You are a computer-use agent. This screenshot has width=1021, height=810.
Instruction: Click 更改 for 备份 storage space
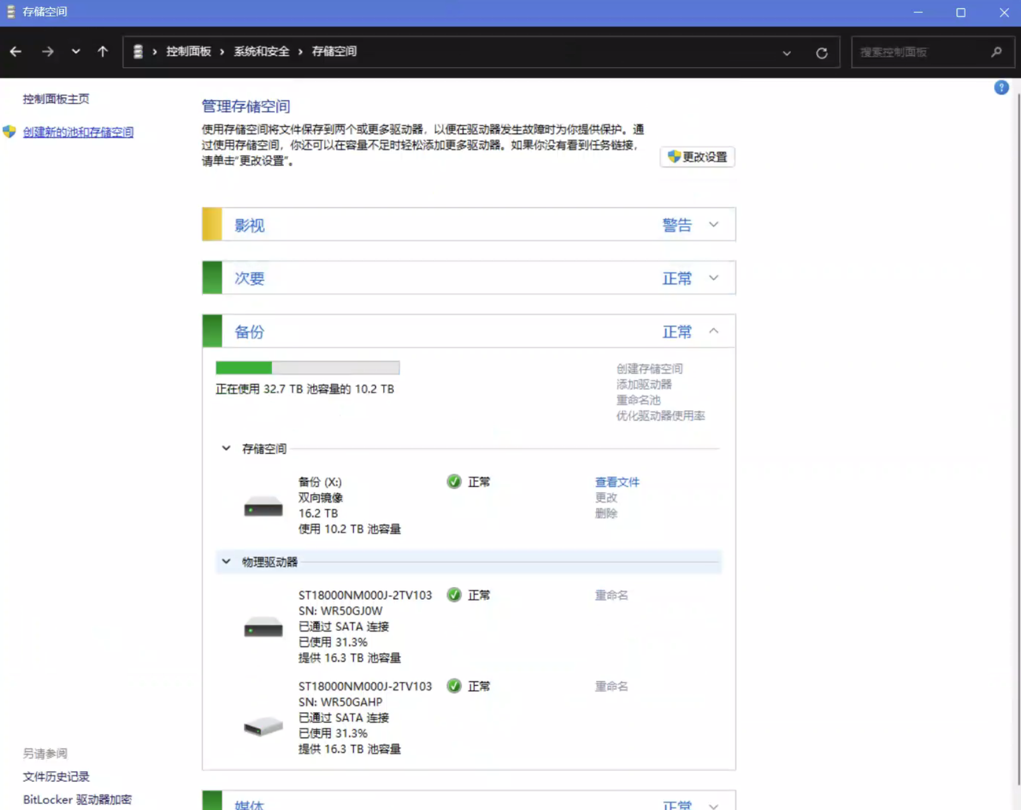[x=606, y=498]
